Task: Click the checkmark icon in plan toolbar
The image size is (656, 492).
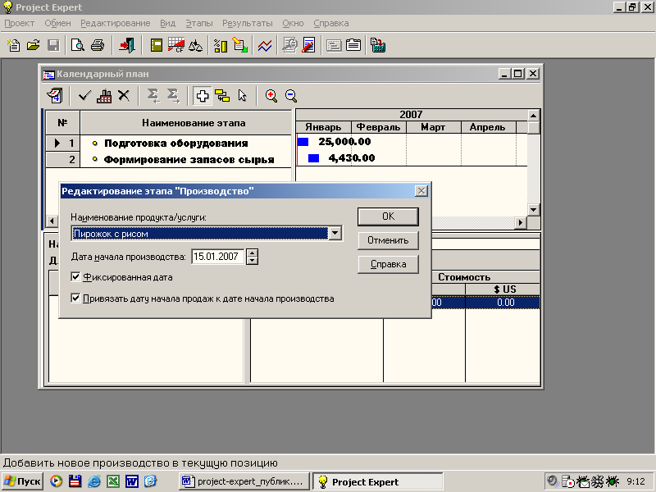Action: coord(84,96)
